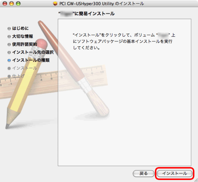Click the window resize grip corner
The width and height of the screenshot is (198, 182).
pos(196,180)
